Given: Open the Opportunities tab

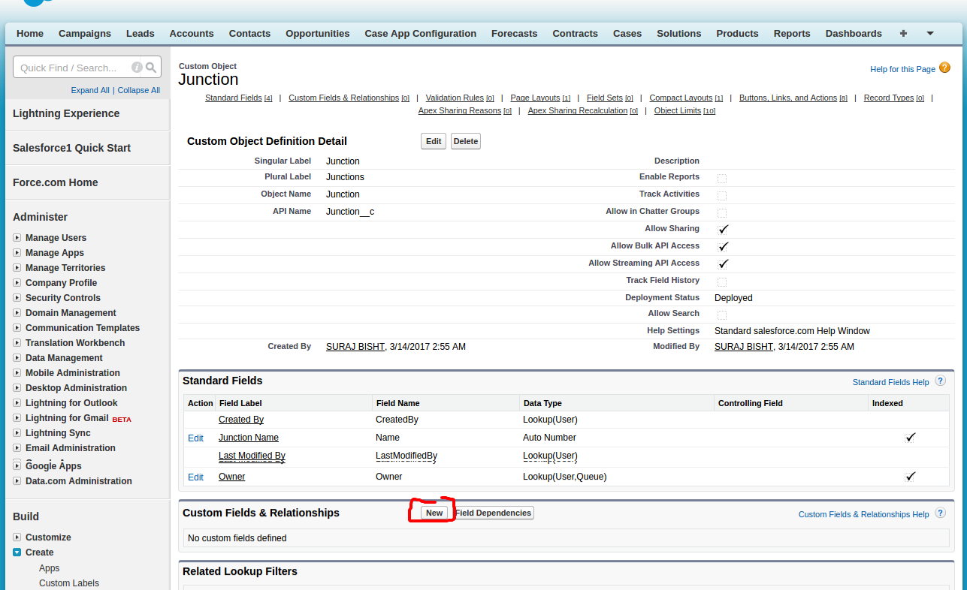Looking at the screenshot, I should point(317,34).
